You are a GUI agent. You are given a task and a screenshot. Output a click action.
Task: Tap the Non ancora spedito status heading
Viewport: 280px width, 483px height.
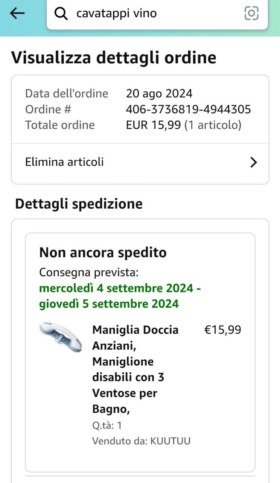(x=103, y=252)
